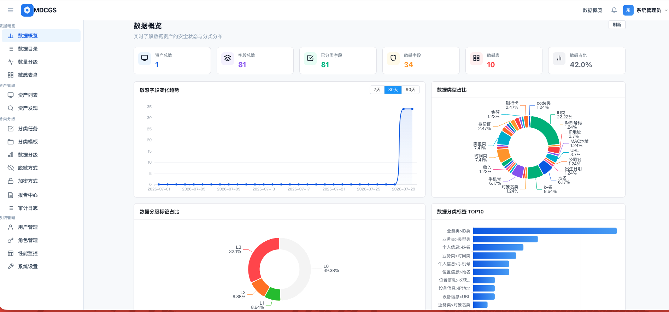The width and height of the screenshot is (669, 312).
Task: Click the 敏感表 count 10
Action: [x=491, y=65]
